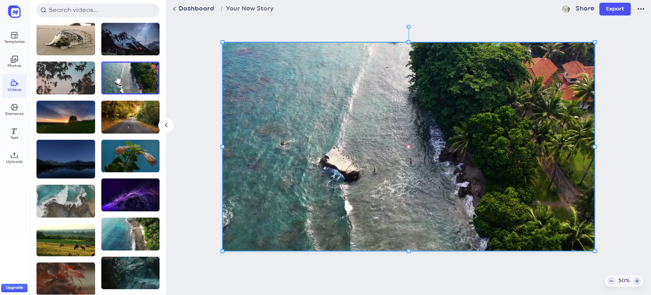Click the bottom-middle resize handle
This screenshot has width=651, height=295.
[408, 251]
